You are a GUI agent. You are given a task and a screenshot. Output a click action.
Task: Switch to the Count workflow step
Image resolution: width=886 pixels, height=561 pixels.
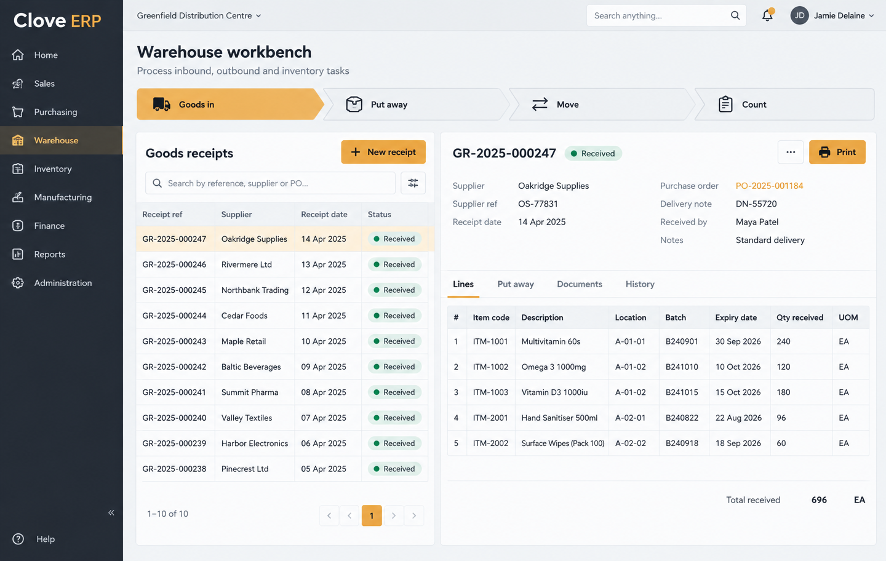(784, 105)
